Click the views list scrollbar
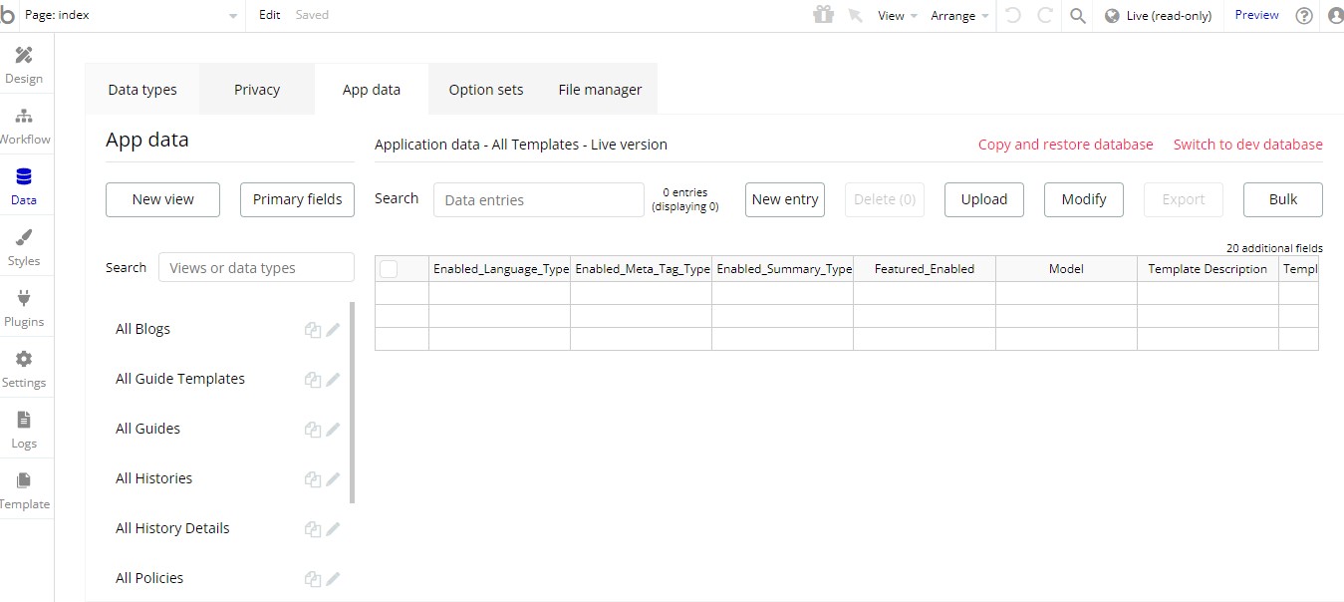The height and width of the screenshot is (602, 1344). pos(353,403)
